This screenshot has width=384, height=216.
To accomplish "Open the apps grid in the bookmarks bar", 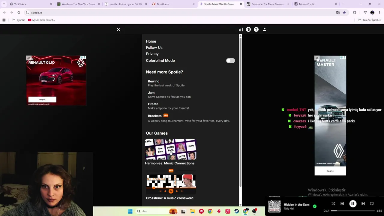I will pyautogui.click(x=4, y=20).
